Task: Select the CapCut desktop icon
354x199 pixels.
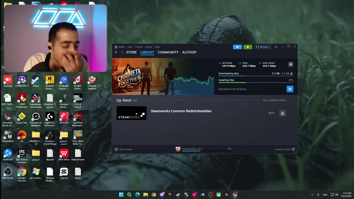Action: [64, 174]
